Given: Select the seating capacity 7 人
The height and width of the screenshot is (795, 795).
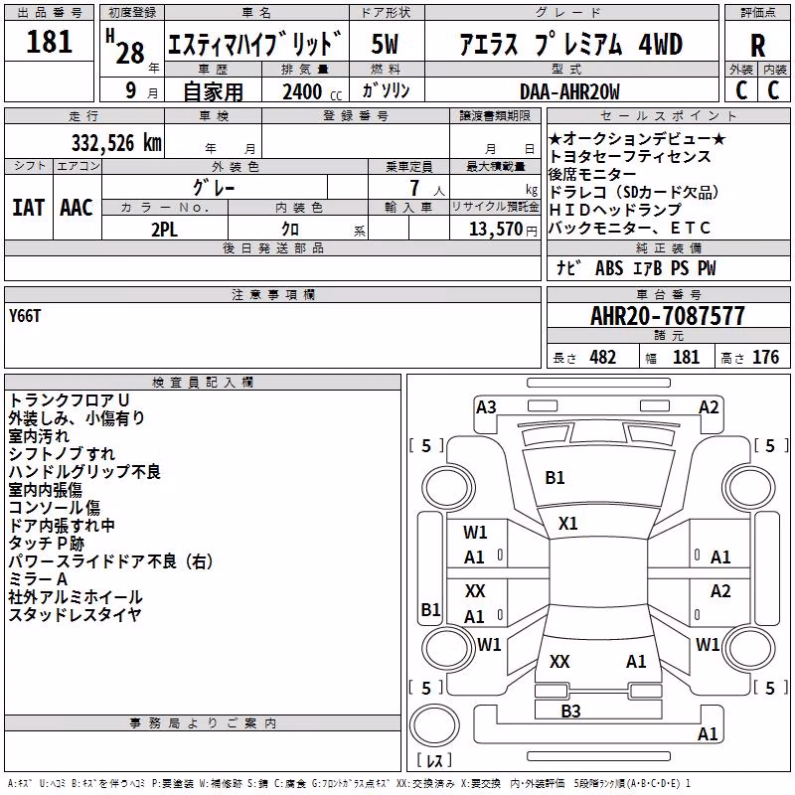Looking at the screenshot, I should [427, 188].
